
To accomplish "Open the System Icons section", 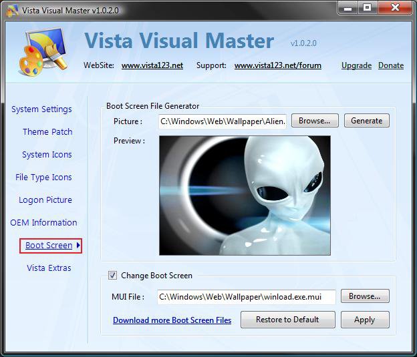I will pyautogui.click(x=47, y=154).
